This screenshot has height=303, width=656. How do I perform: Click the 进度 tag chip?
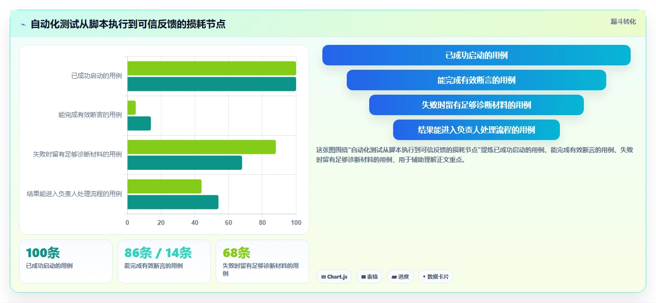[x=400, y=277]
